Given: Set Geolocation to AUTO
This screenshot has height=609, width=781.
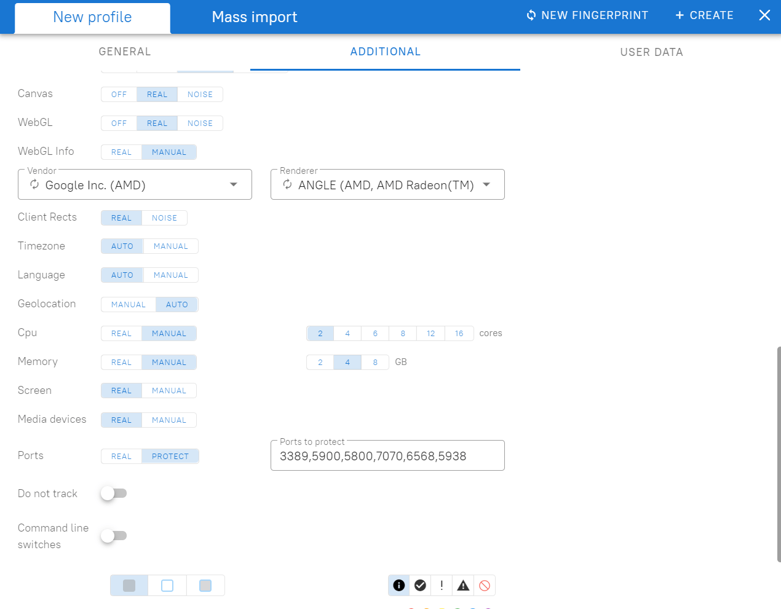Looking at the screenshot, I should [176, 304].
